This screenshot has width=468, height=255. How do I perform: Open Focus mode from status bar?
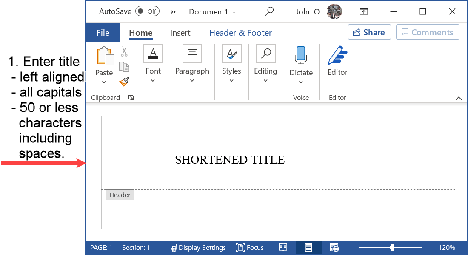pyautogui.click(x=250, y=247)
